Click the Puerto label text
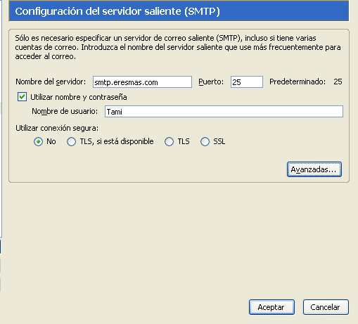Screen dimensions: 358x324 (x=211, y=82)
